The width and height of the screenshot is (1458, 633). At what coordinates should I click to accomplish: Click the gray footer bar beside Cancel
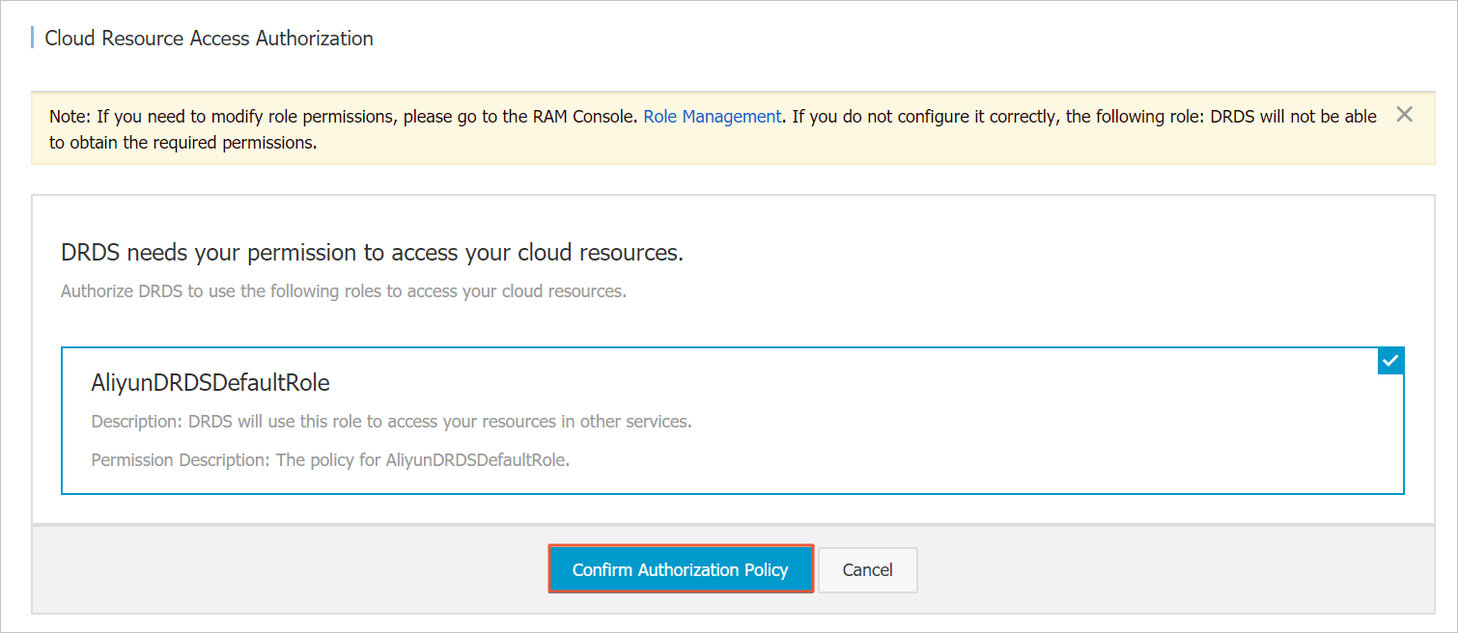(1159, 569)
